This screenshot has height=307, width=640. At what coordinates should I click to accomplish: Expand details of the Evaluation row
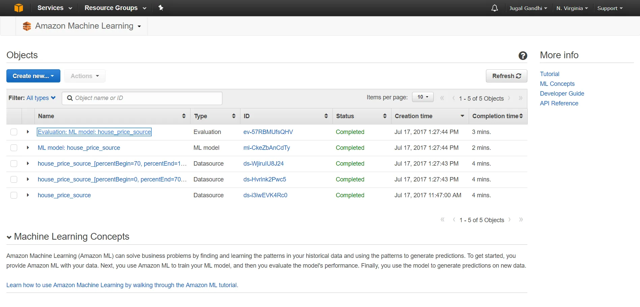point(28,132)
